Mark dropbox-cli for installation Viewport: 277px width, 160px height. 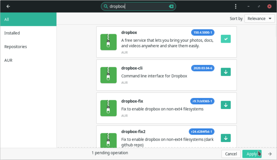pyautogui.click(x=226, y=72)
